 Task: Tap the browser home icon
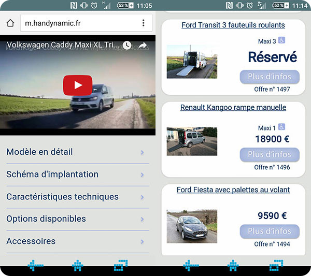click(x=10, y=23)
